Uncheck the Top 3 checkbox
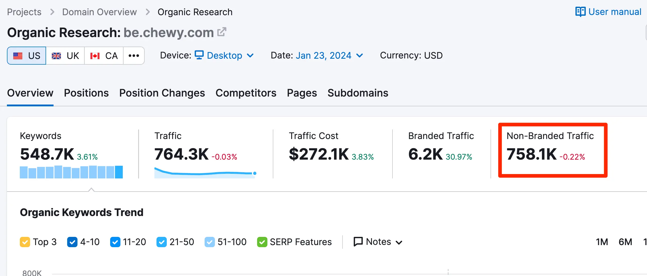Image resolution: width=647 pixels, height=276 pixels. point(25,242)
